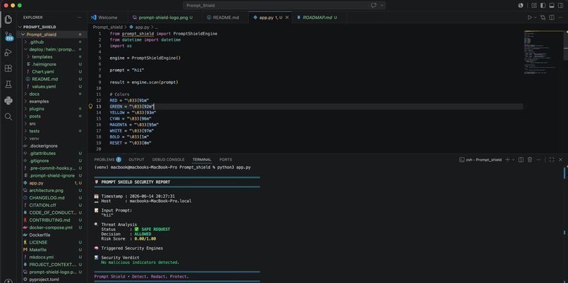Viewport: 568px width, 283px height.
Task: Open Explorer panel more actions menu
Action: point(80,18)
